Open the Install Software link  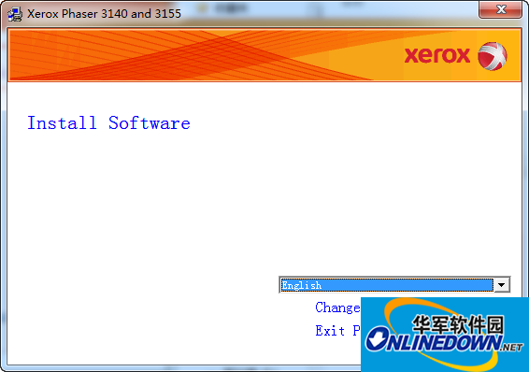click(x=108, y=122)
